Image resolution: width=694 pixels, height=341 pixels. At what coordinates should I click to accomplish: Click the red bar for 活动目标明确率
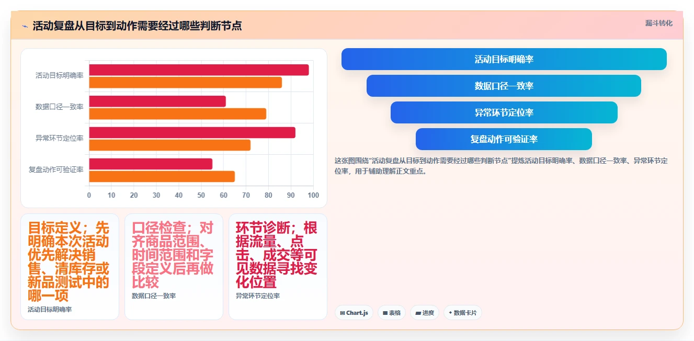pos(199,70)
